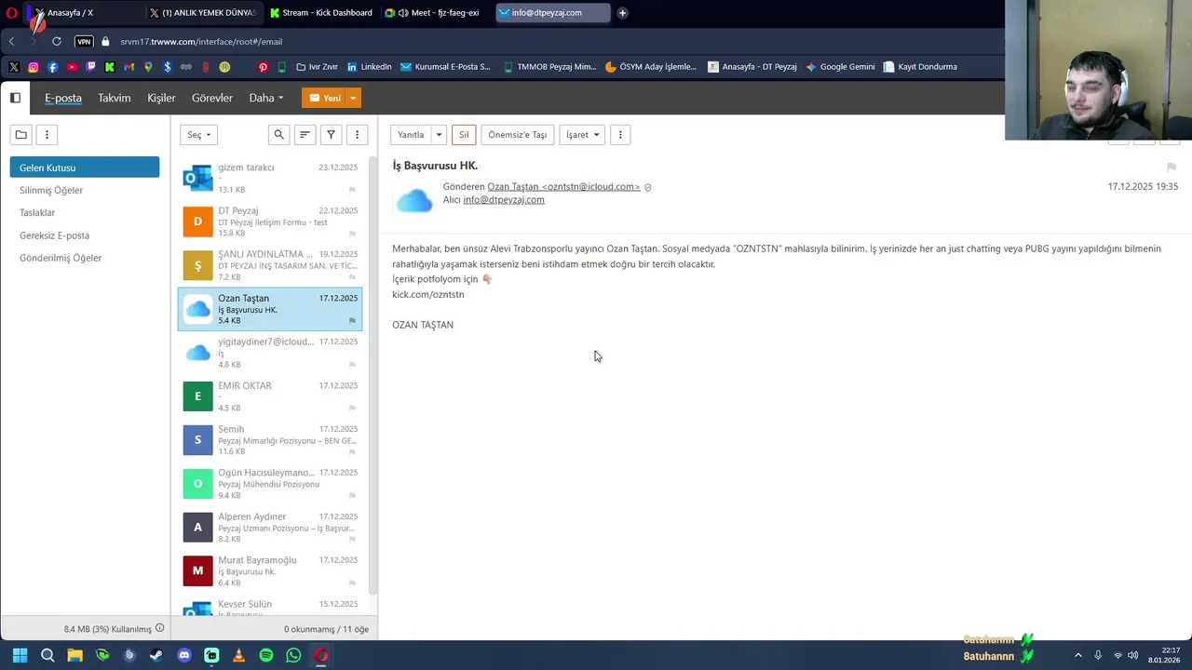The width and height of the screenshot is (1192, 670).
Task: Open sender link Ozan Taştan address
Action: pos(563,187)
